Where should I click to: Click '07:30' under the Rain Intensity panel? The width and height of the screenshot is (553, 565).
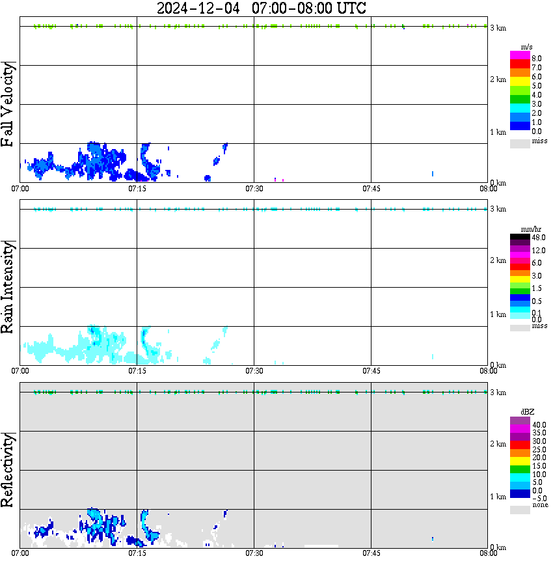pos(254,371)
